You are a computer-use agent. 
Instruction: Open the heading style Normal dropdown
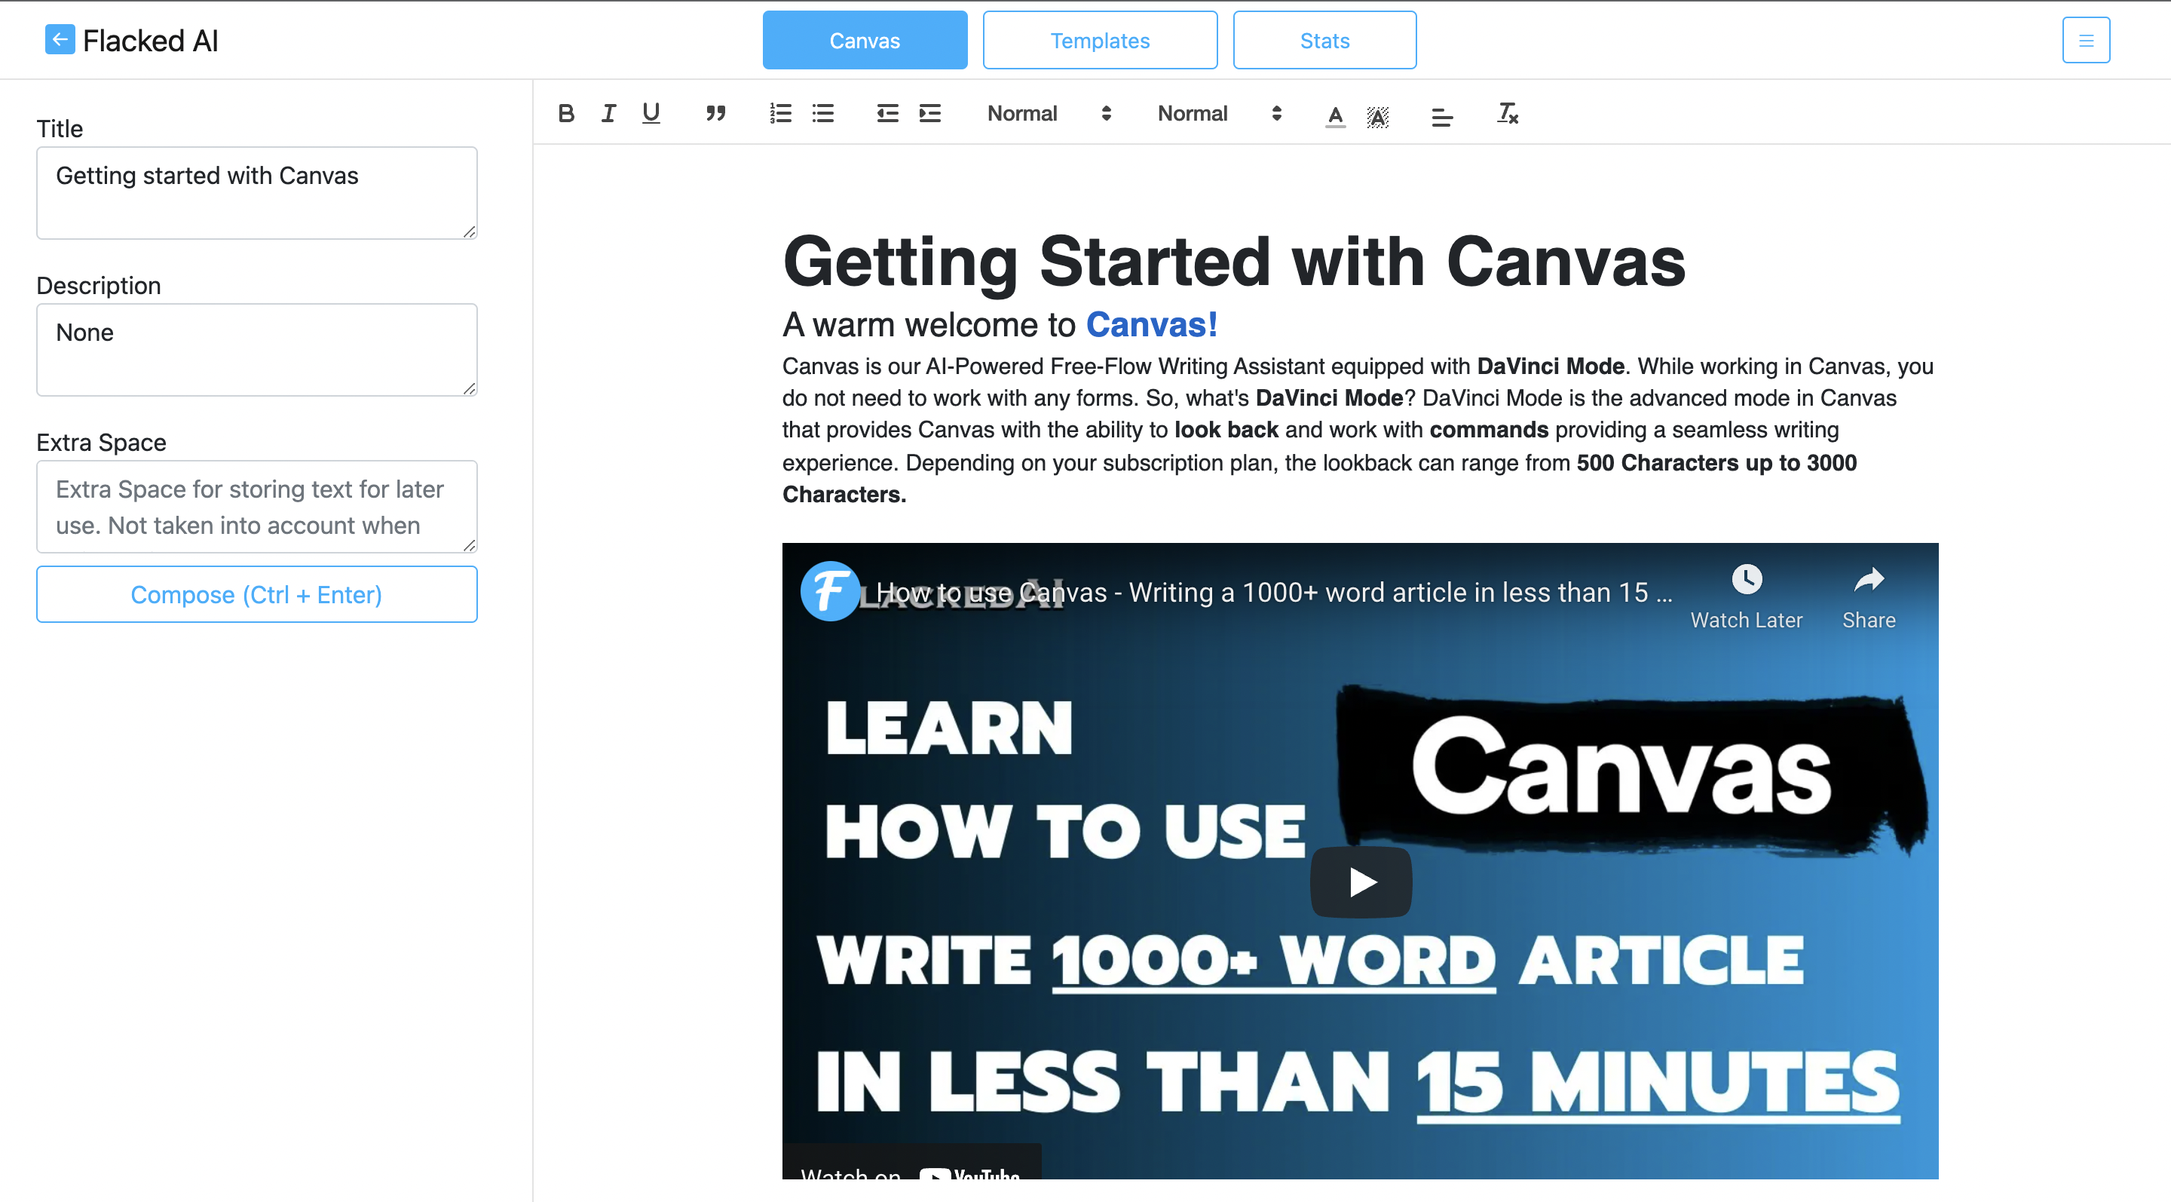click(1049, 114)
